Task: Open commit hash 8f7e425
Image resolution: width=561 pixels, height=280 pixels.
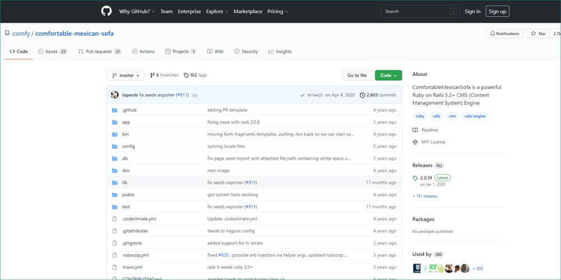Action: 315,95
